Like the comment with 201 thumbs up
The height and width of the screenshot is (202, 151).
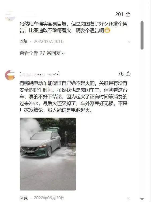coord(128,14)
